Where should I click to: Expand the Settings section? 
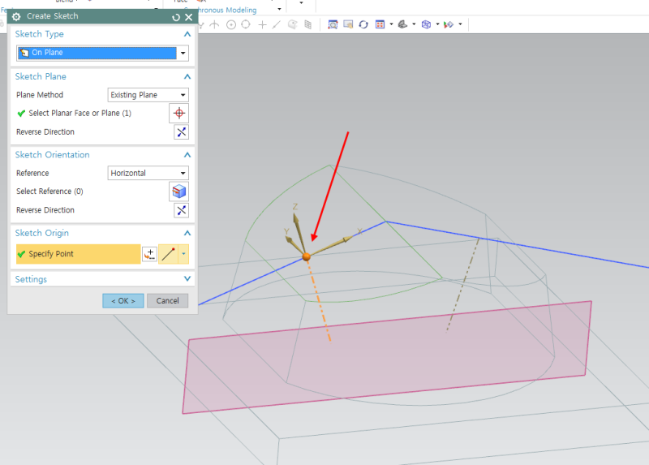(x=187, y=279)
